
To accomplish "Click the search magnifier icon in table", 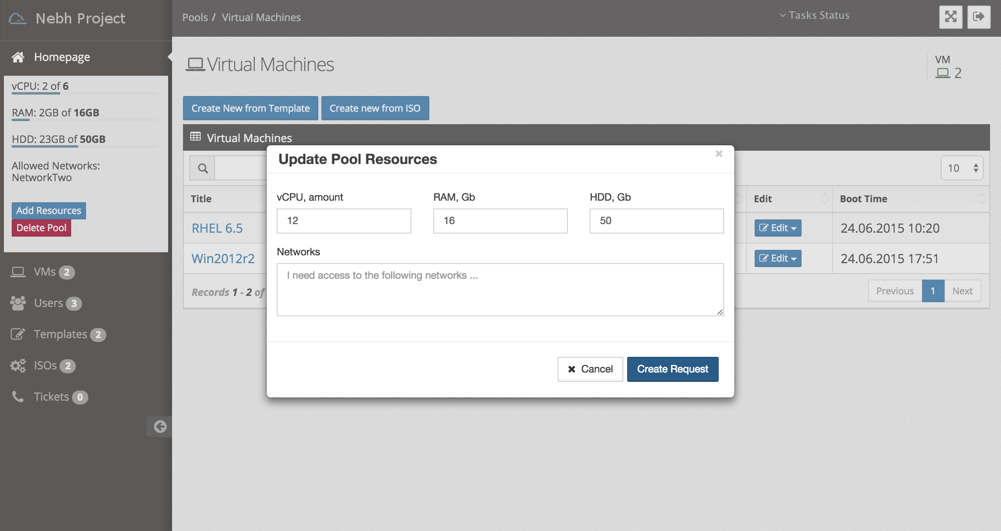I will point(203,168).
